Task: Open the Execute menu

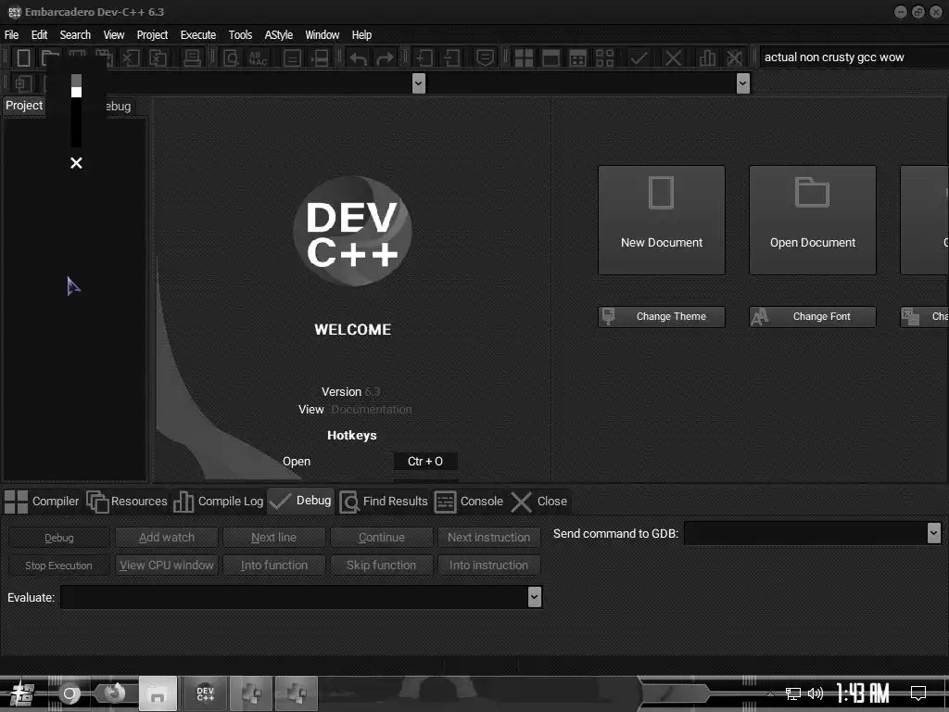Action: click(198, 35)
